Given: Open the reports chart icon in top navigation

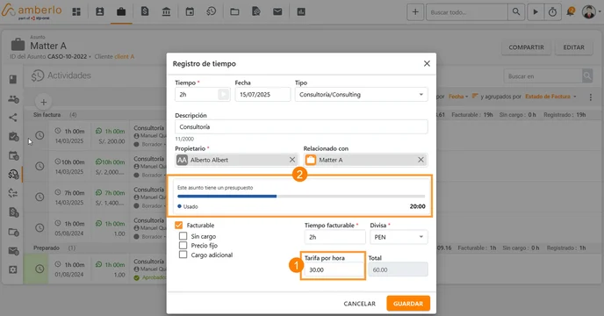Looking at the screenshot, I should (301, 12).
